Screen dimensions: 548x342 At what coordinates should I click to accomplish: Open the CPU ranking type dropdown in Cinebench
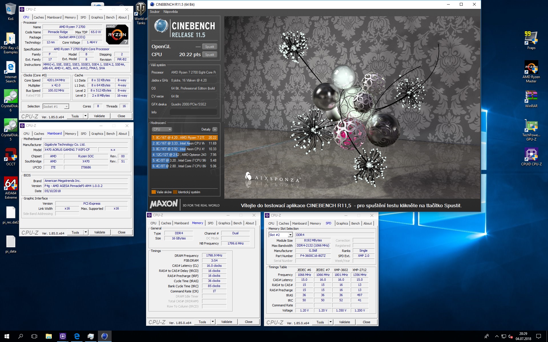[x=162, y=129]
